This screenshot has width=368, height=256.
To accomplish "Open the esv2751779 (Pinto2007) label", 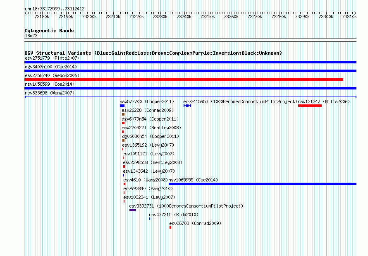I will pyautogui.click(x=52, y=58).
